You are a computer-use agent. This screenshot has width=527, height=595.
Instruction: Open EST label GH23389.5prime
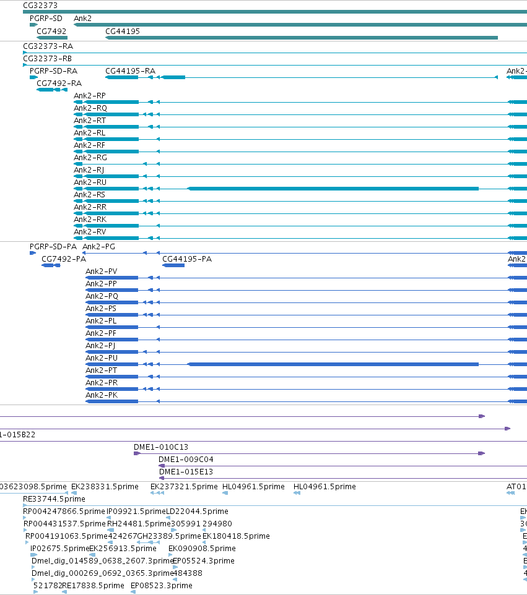169,536
